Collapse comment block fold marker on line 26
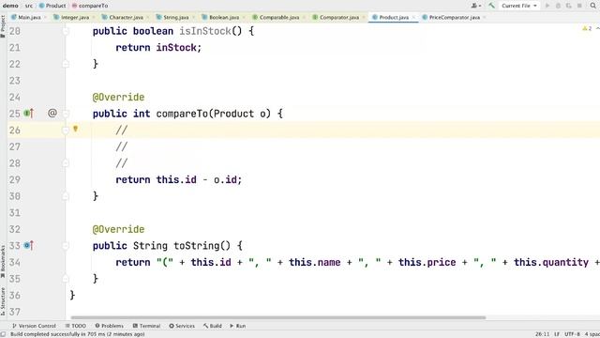Image resolution: width=600 pixels, height=338 pixels. (66, 130)
